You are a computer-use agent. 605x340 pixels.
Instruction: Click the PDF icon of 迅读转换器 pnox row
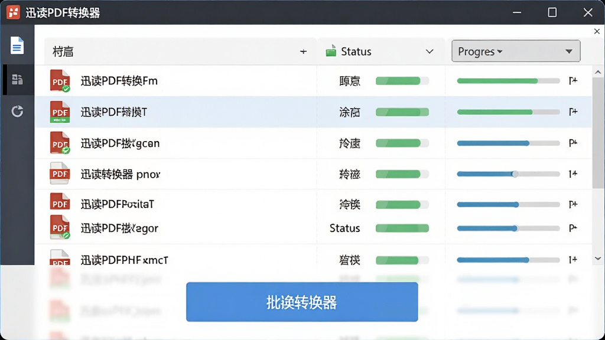tap(60, 174)
